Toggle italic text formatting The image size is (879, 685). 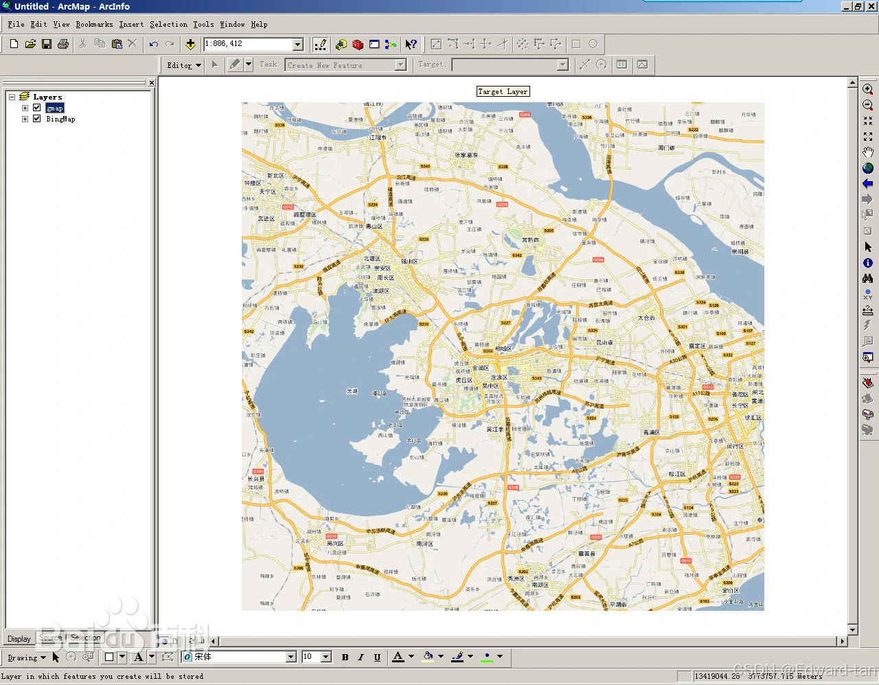click(361, 658)
